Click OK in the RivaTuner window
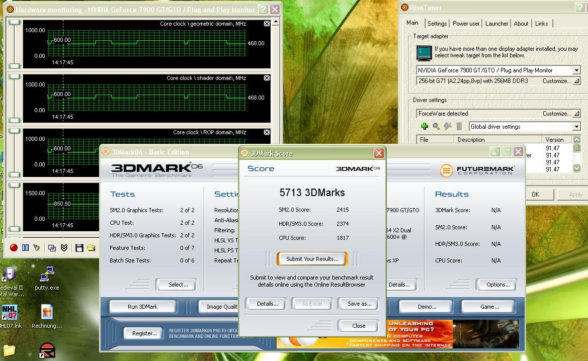 click(535, 194)
